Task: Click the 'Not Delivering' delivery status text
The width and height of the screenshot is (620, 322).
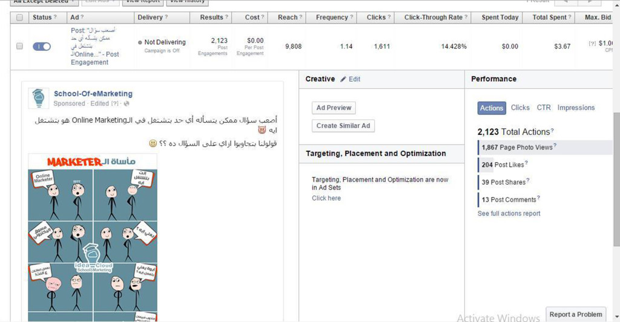Action: click(x=165, y=42)
